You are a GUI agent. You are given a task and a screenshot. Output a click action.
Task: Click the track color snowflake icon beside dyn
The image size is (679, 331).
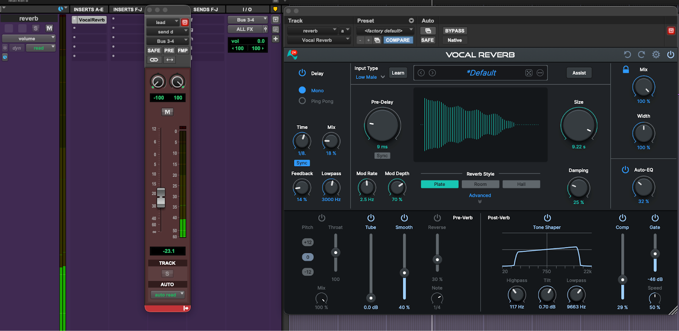coord(5,48)
